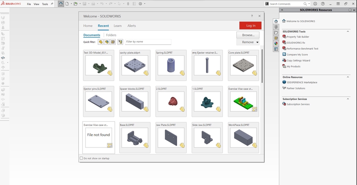The width and height of the screenshot is (357, 185).
Task: Click the Filter by name field
Action: (148, 42)
